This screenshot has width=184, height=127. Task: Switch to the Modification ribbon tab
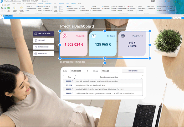(x=48, y=4)
